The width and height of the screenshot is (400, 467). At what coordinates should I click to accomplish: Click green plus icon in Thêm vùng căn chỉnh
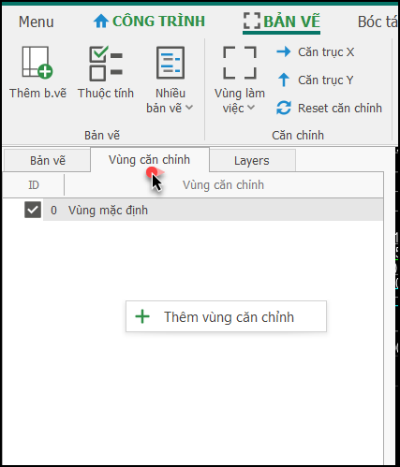click(x=142, y=316)
